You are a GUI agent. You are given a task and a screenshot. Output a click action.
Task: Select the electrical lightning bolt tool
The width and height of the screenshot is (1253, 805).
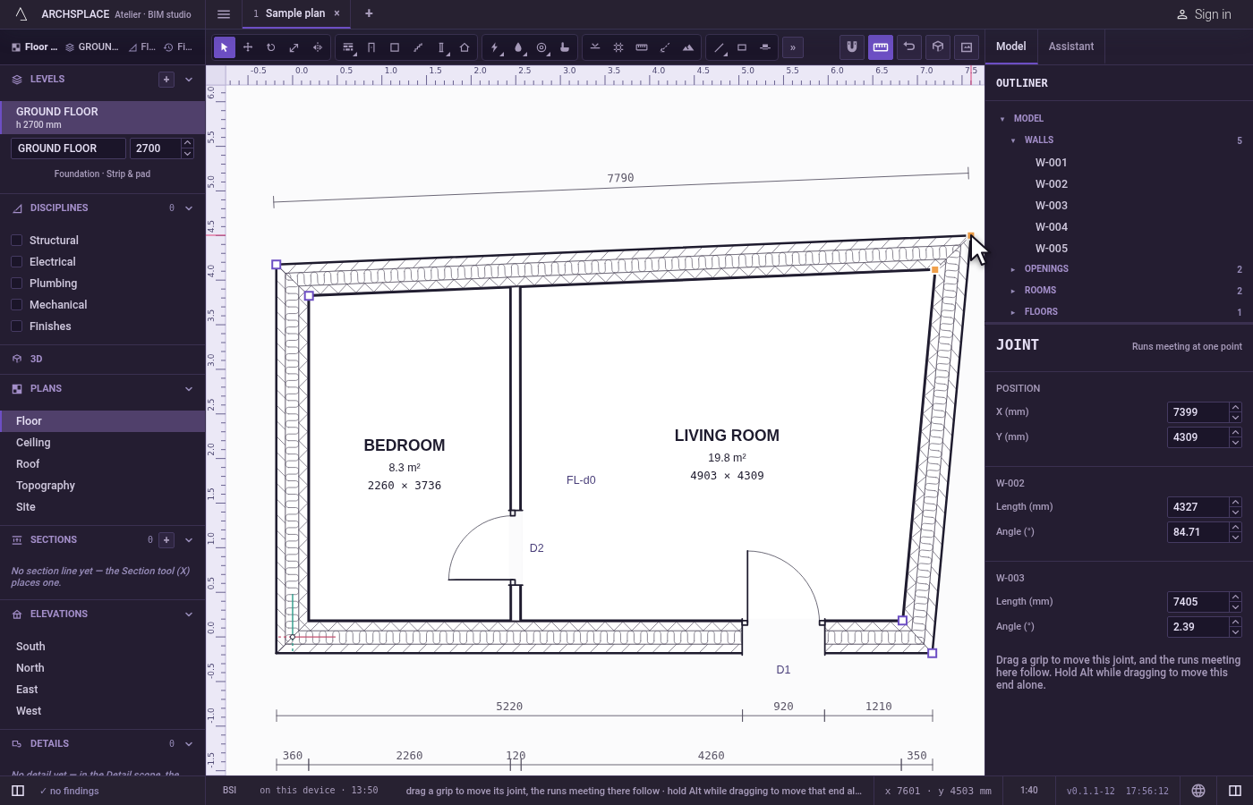tap(495, 47)
